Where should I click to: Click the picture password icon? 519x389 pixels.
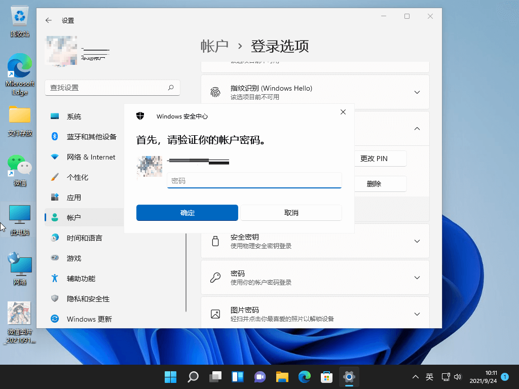pyautogui.click(x=215, y=314)
